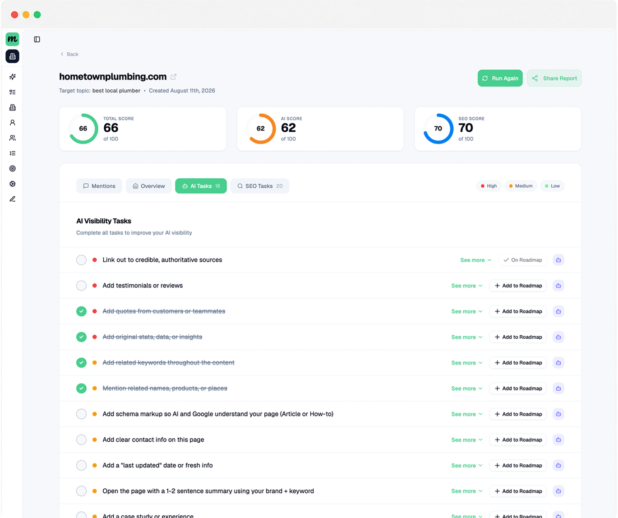Click robot icon for 'Open the page with' summary row
Viewport: 618px width, 518px height.
coord(558,491)
